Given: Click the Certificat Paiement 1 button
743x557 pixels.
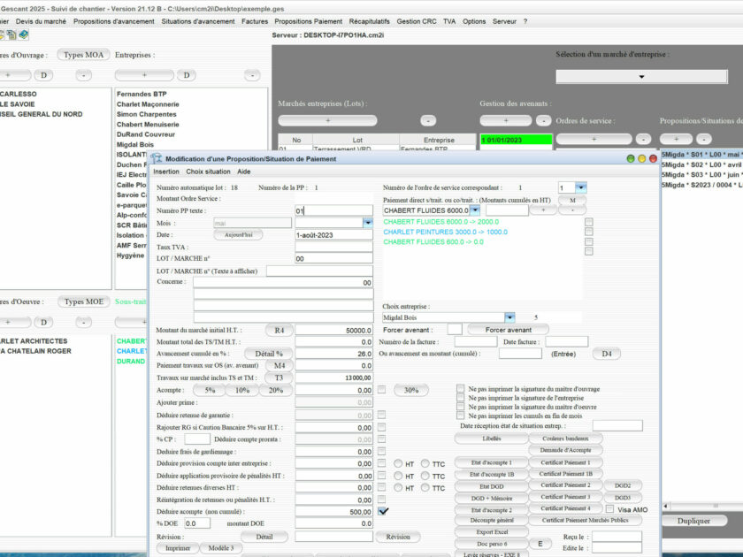Looking at the screenshot, I should (x=565, y=462).
